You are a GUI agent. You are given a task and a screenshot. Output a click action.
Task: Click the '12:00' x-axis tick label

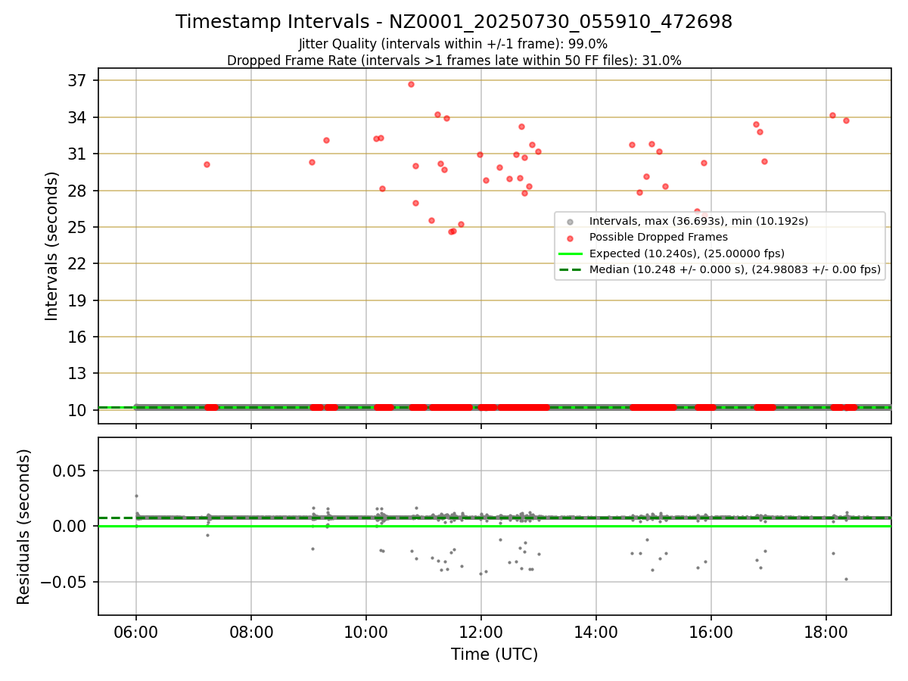(x=481, y=631)
